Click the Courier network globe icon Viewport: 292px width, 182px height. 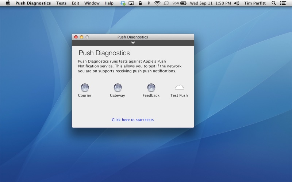85,88
